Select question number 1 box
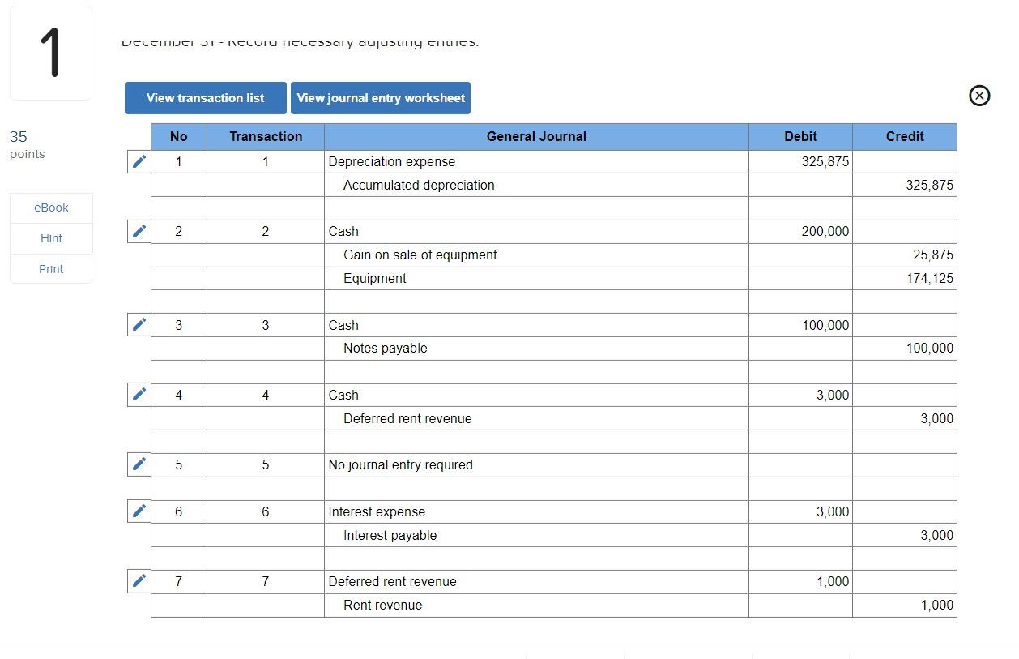 click(51, 53)
